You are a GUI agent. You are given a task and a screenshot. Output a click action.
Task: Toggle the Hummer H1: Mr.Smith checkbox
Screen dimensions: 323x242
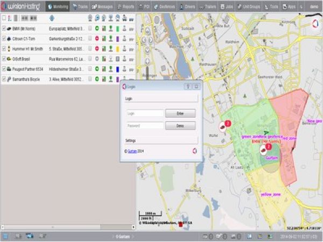(4, 48)
